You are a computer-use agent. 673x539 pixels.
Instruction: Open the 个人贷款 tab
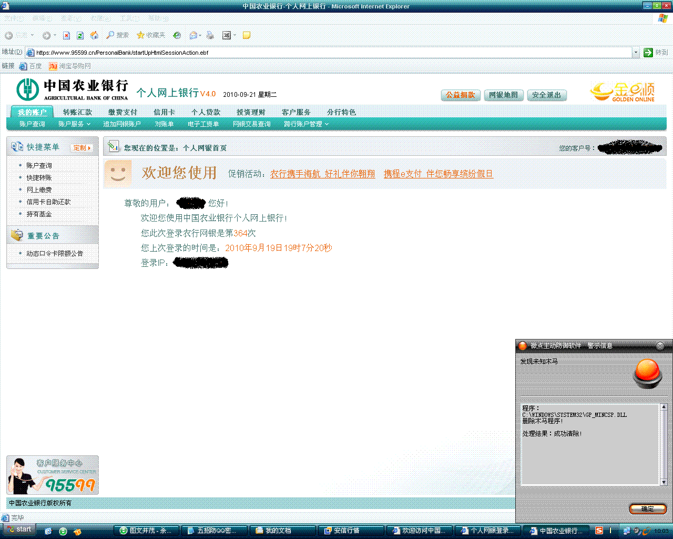pyautogui.click(x=206, y=112)
